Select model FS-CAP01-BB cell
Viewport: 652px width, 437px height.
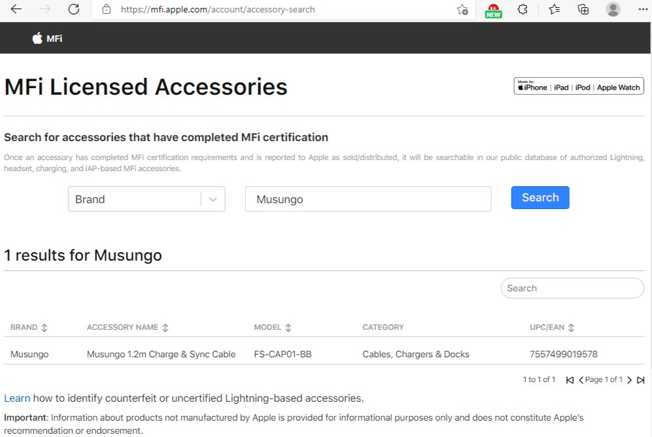pyautogui.click(x=283, y=354)
